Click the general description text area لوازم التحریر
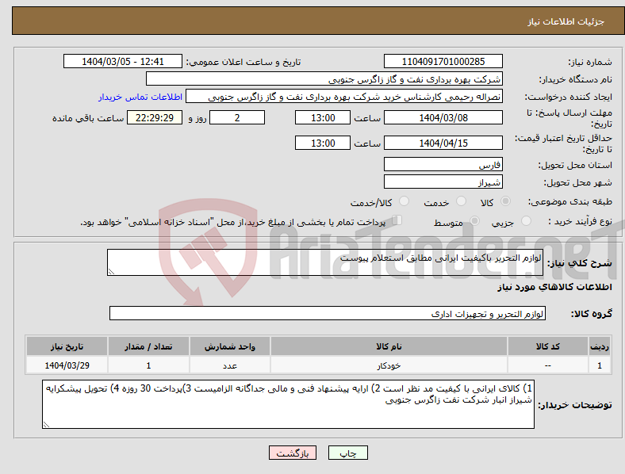This screenshot has width=625, height=474. tap(325, 262)
